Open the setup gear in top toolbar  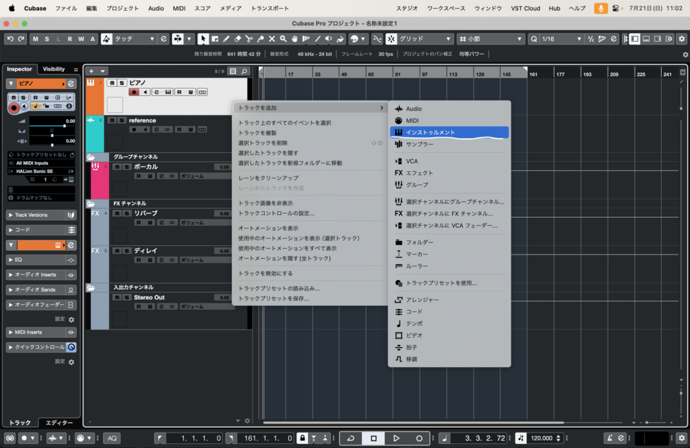click(x=685, y=55)
